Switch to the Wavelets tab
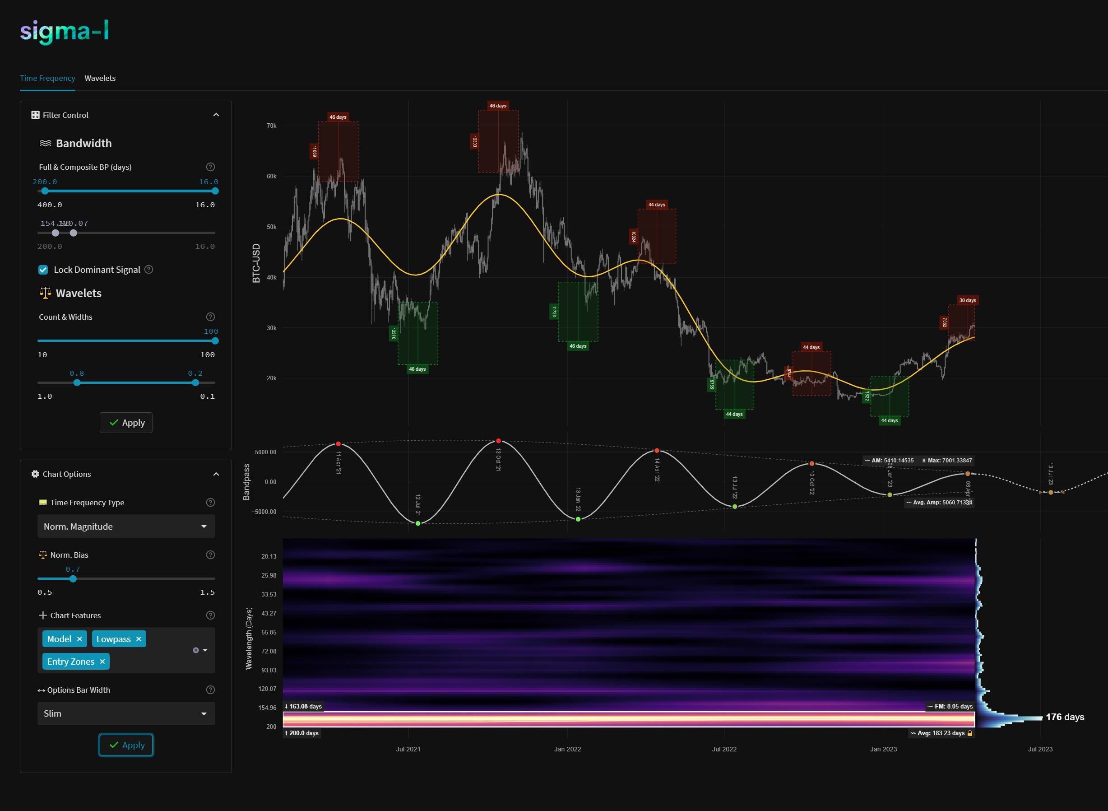 100,78
